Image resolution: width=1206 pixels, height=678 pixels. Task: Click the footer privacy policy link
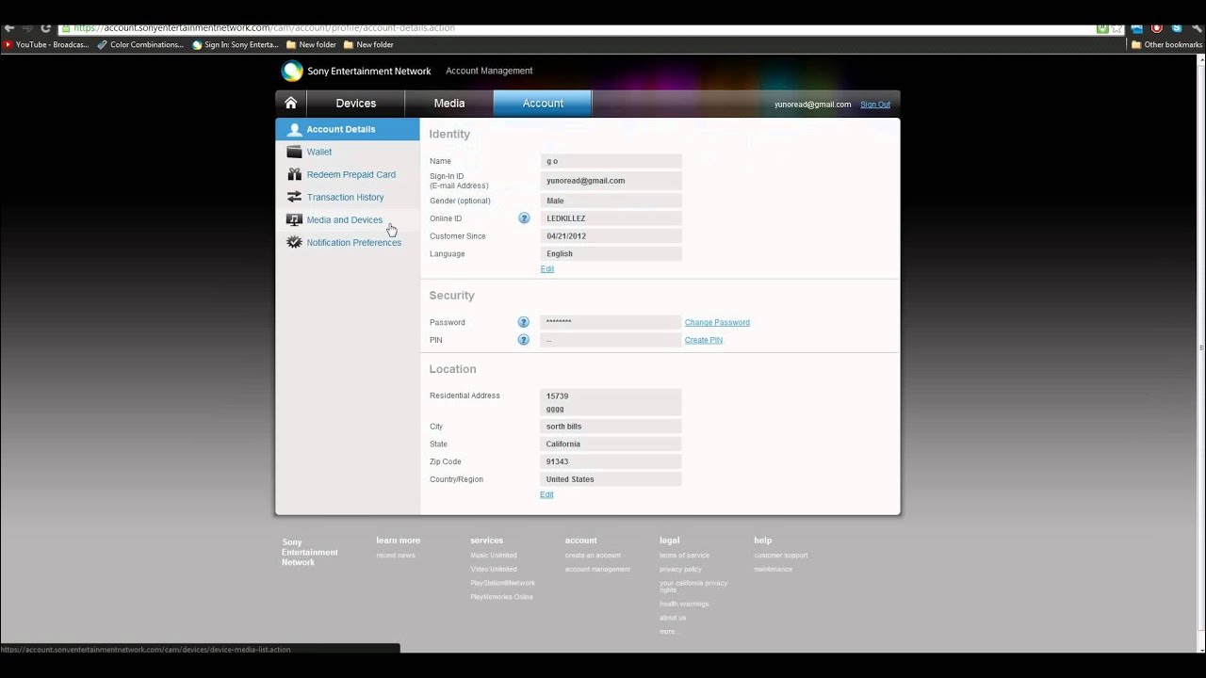pos(680,569)
